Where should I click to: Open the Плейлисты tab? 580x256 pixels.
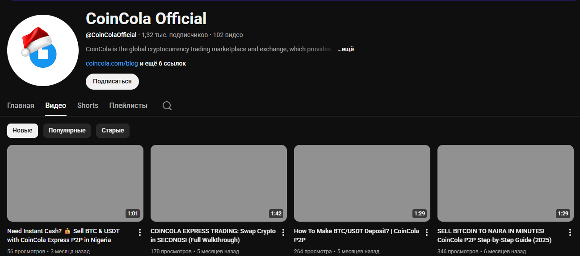[x=128, y=106]
